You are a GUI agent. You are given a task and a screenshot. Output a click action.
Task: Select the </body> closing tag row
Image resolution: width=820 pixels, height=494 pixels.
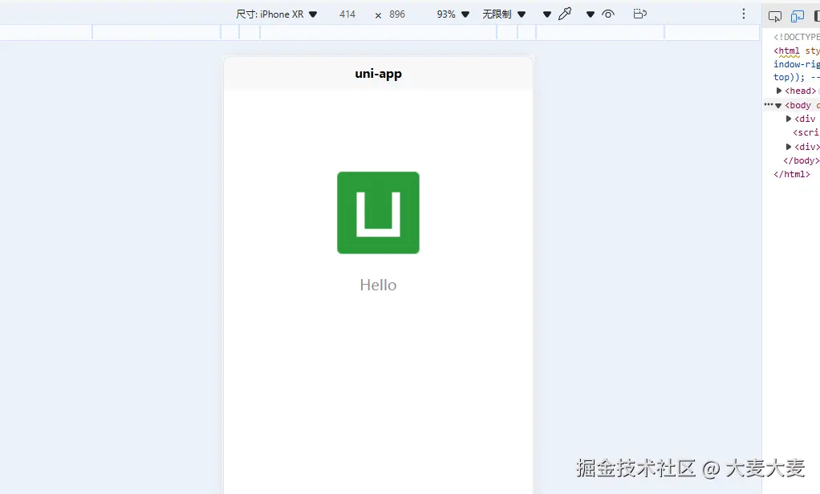pos(802,160)
